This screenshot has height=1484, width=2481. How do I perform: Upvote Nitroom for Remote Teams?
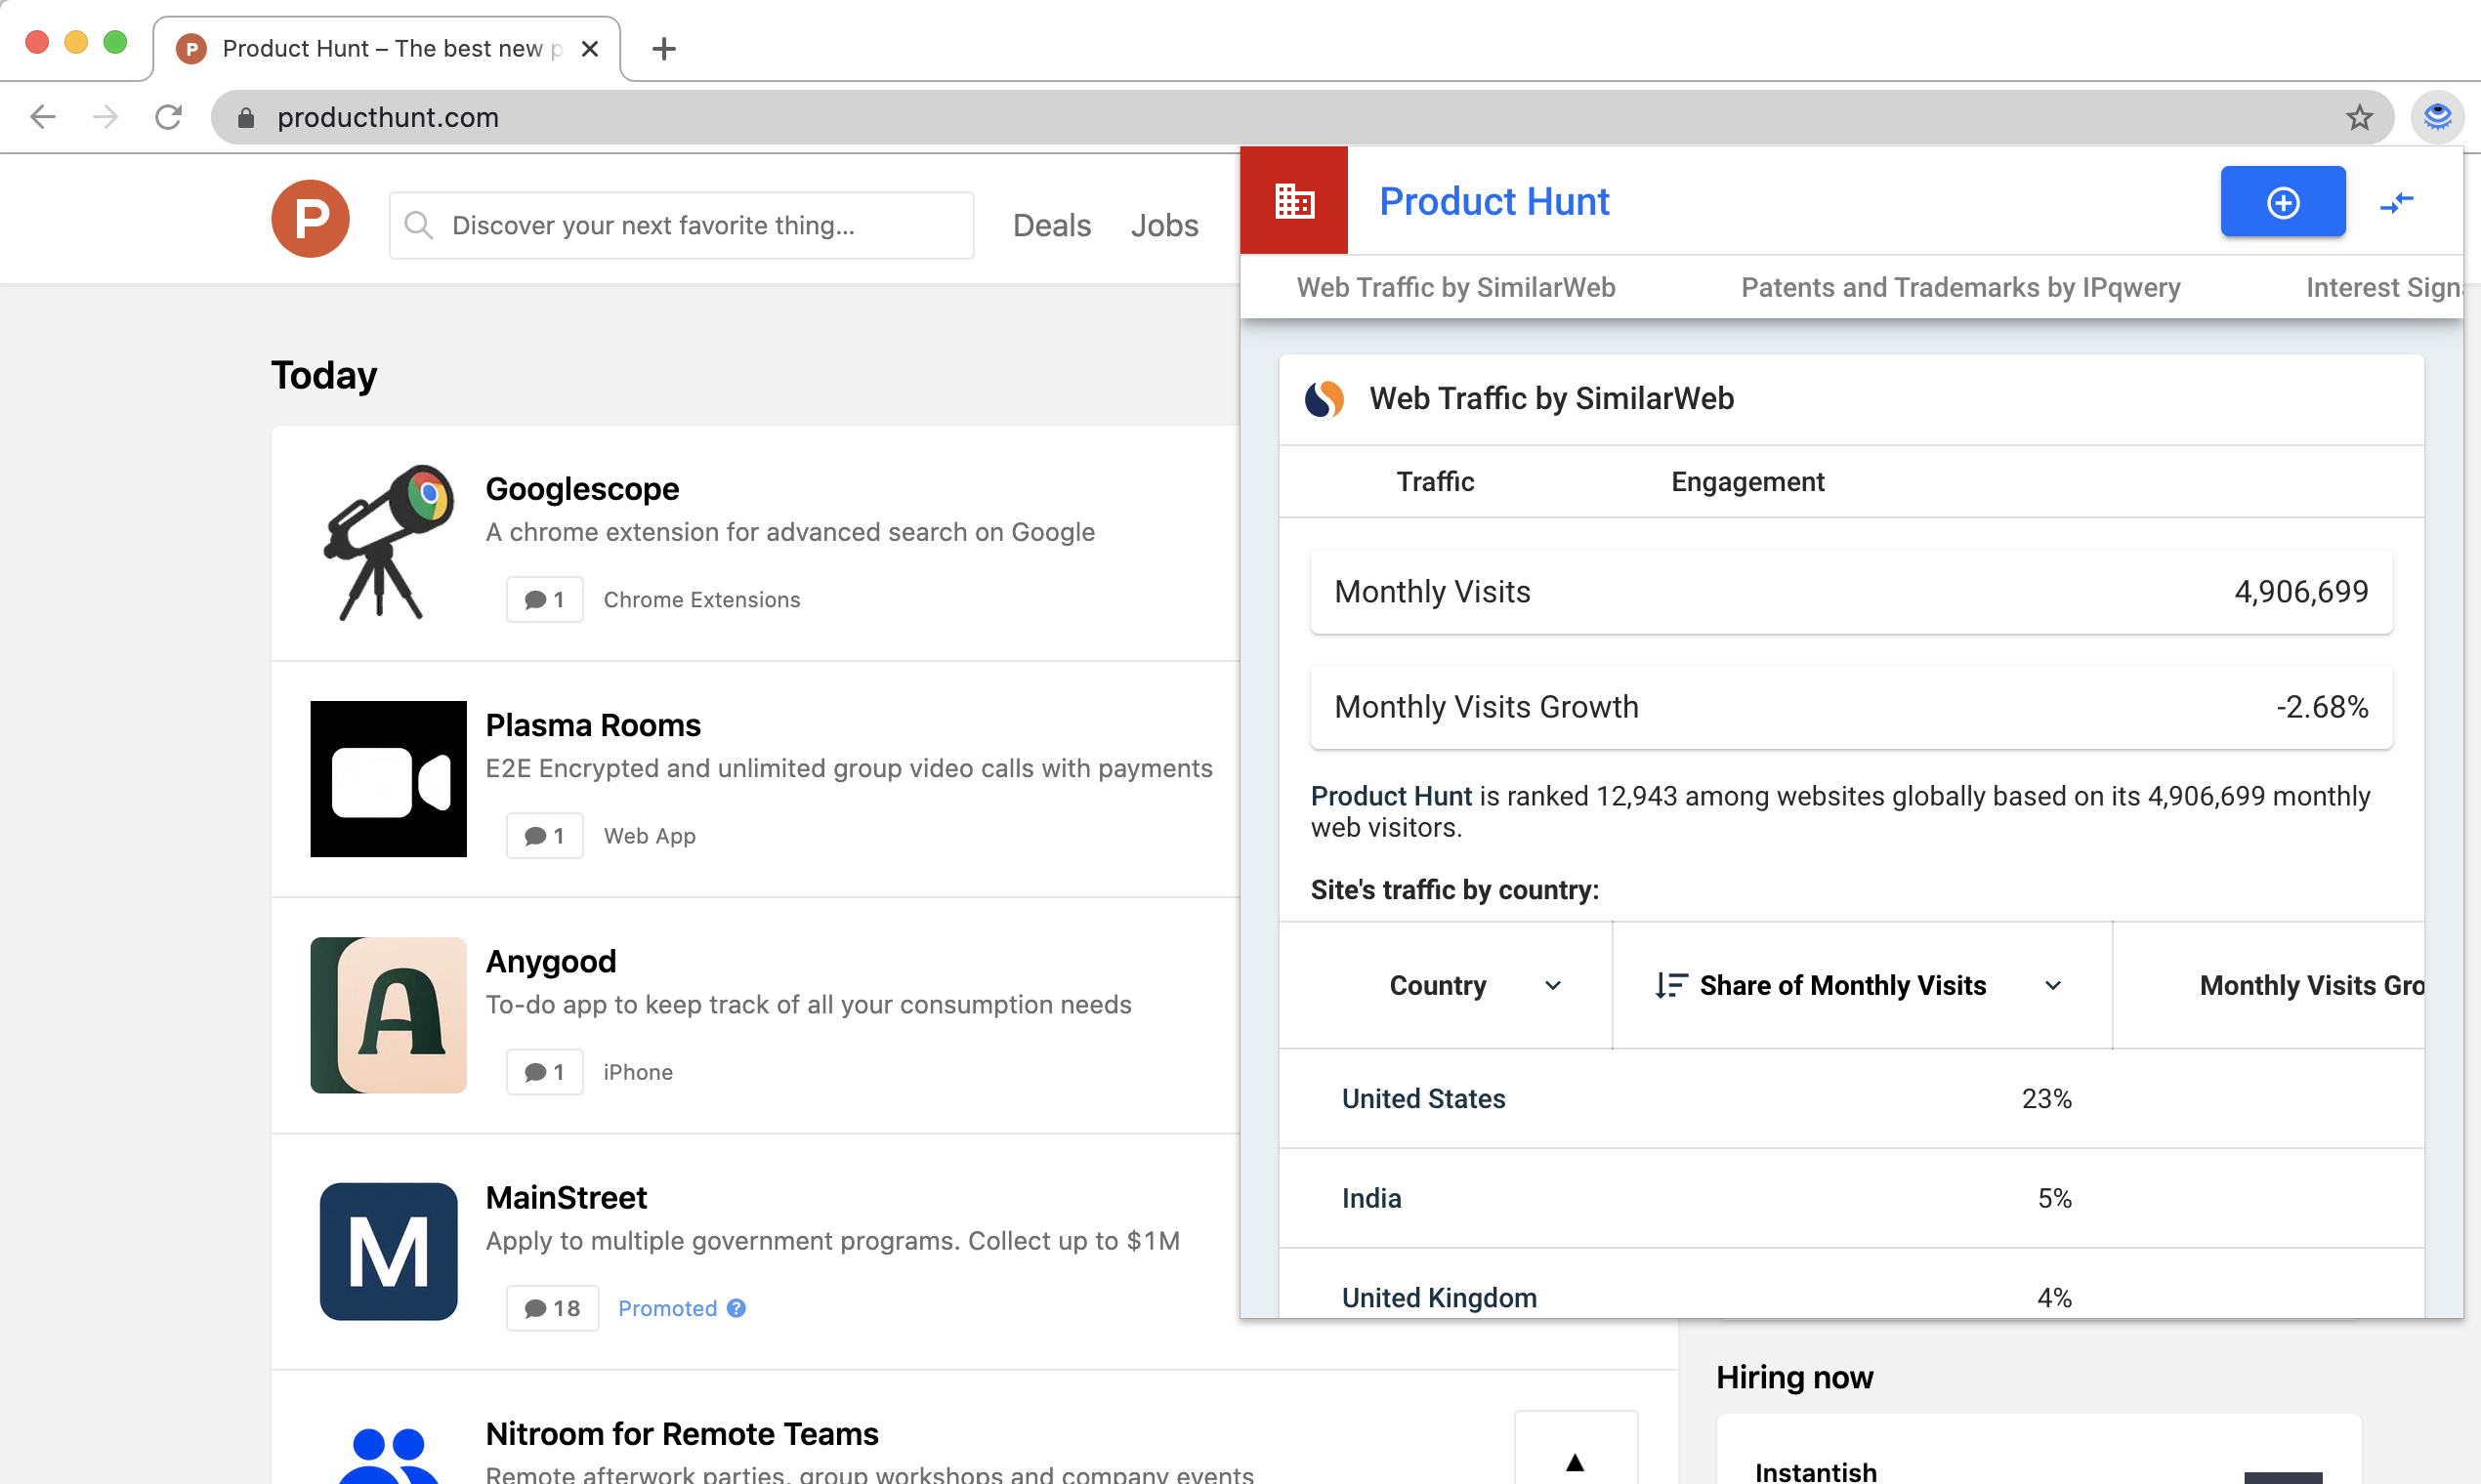click(1575, 1461)
